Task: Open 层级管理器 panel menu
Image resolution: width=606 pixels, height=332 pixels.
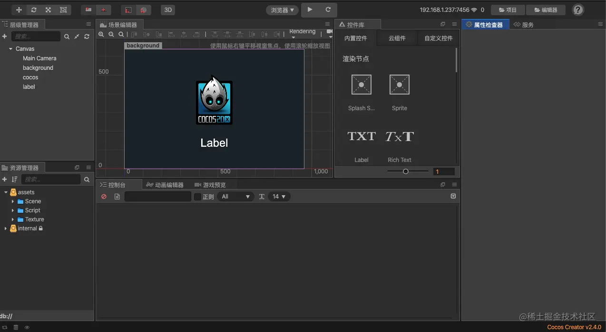Action: 88,24
